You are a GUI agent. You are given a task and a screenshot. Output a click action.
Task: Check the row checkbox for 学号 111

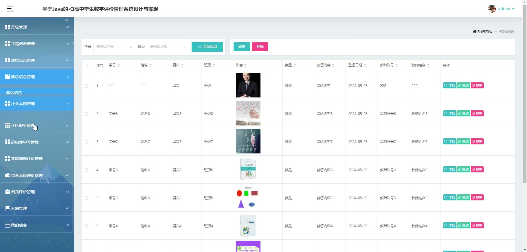tap(86, 86)
